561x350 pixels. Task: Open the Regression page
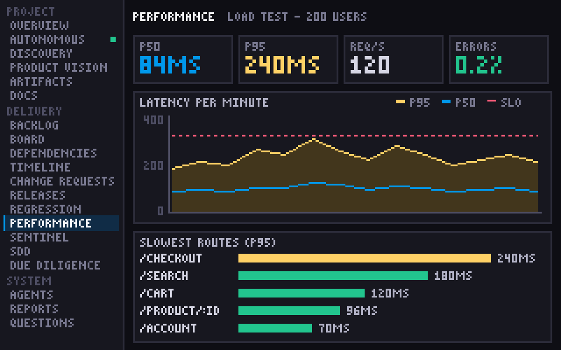[46, 209]
